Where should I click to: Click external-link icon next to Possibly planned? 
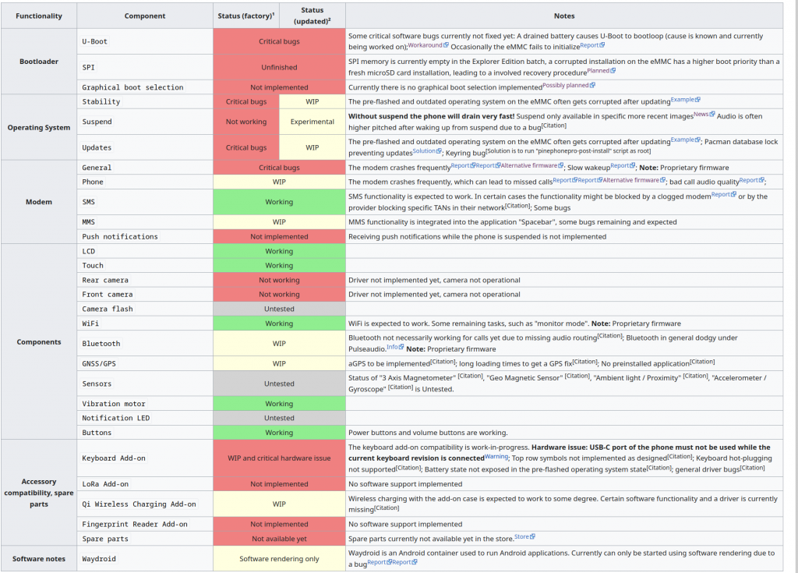pyautogui.click(x=592, y=85)
